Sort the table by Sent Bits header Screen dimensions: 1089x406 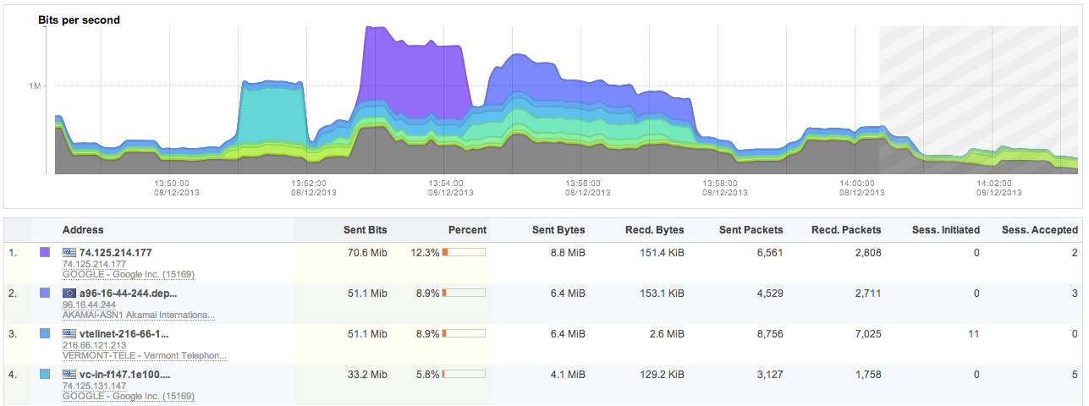click(365, 230)
